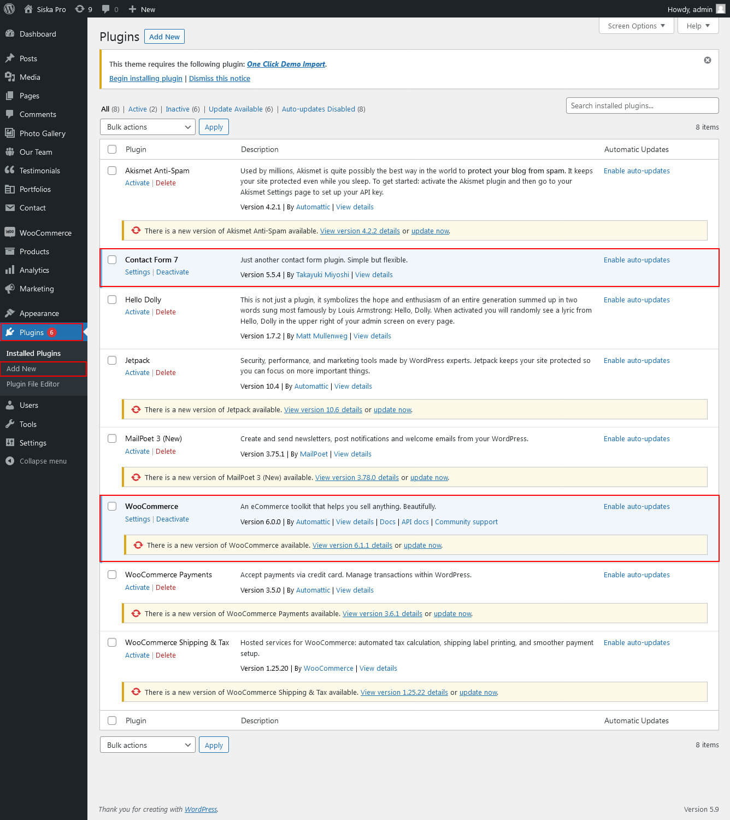Click the Pages icon in sidebar
The width and height of the screenshot is (730, 820).
(x=10, y=95)
